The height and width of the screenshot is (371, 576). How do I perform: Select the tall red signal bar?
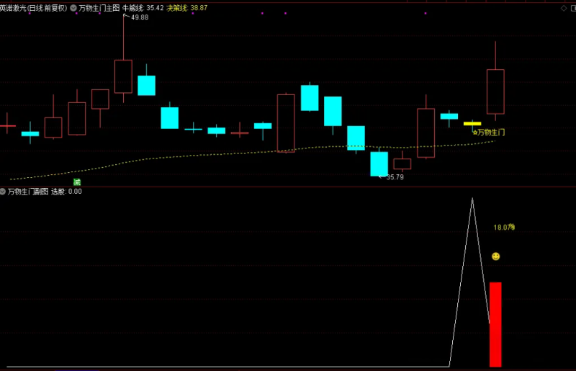pos(495,324)
